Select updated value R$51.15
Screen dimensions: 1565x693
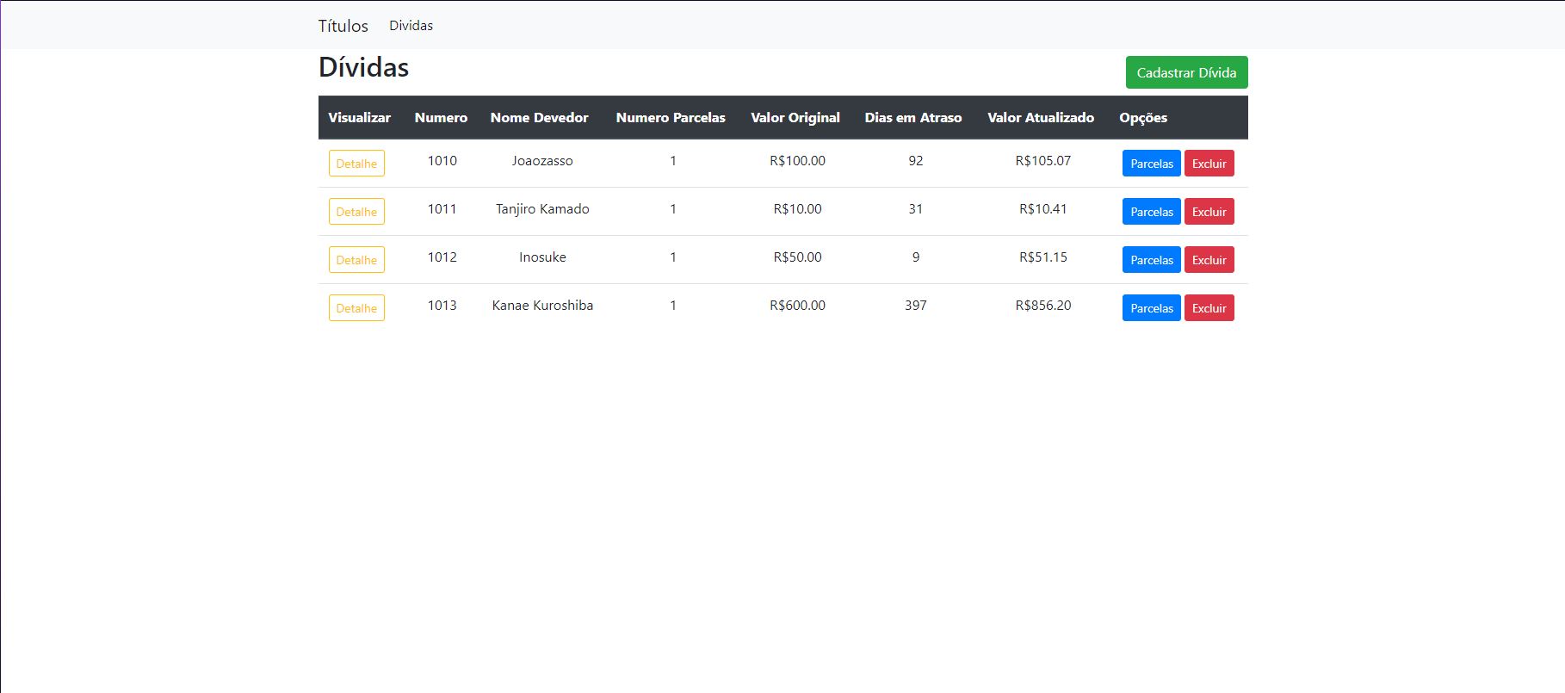[1043, 257]
